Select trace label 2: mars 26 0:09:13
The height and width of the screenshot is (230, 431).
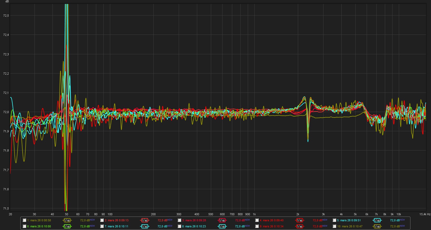click(117, 220)
